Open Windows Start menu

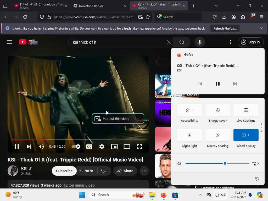(x=82, y=195)
